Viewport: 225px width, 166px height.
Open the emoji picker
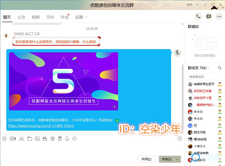[x=4, y=139]
